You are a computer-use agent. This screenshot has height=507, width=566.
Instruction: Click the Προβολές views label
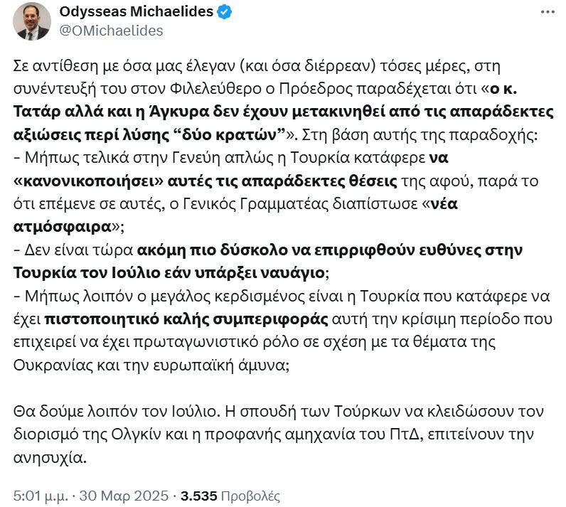pos(250,496)
